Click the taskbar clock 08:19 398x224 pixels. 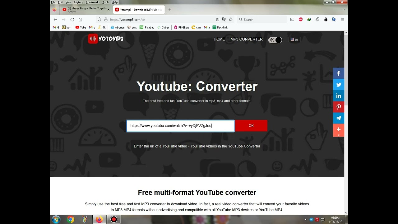pyautogui.click(x=335, y=220)
